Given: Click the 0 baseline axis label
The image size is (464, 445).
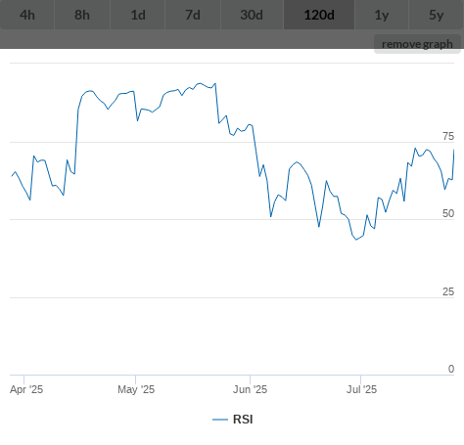Looking at the screenshot, I should click(451, 369).
